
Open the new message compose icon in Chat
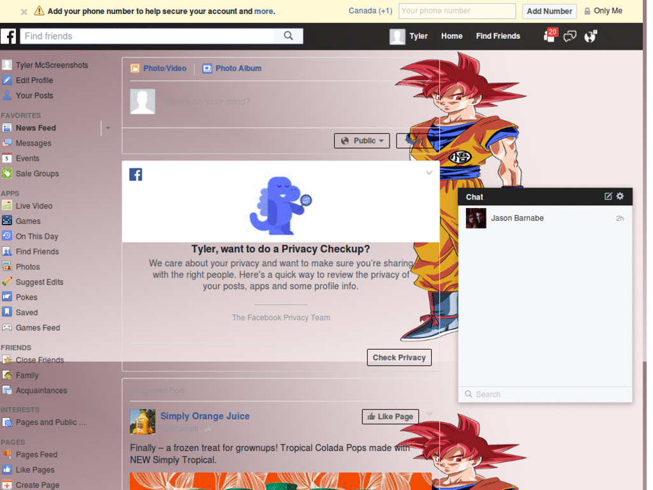(608, 197)
